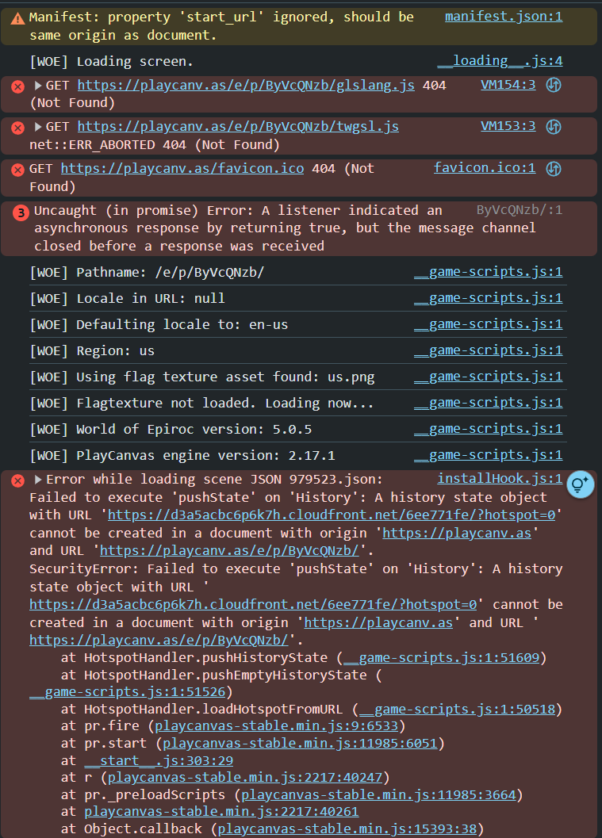602x838 pixels.
Task: Click the reload icon beside VM154:3
Action: (554, 85)
